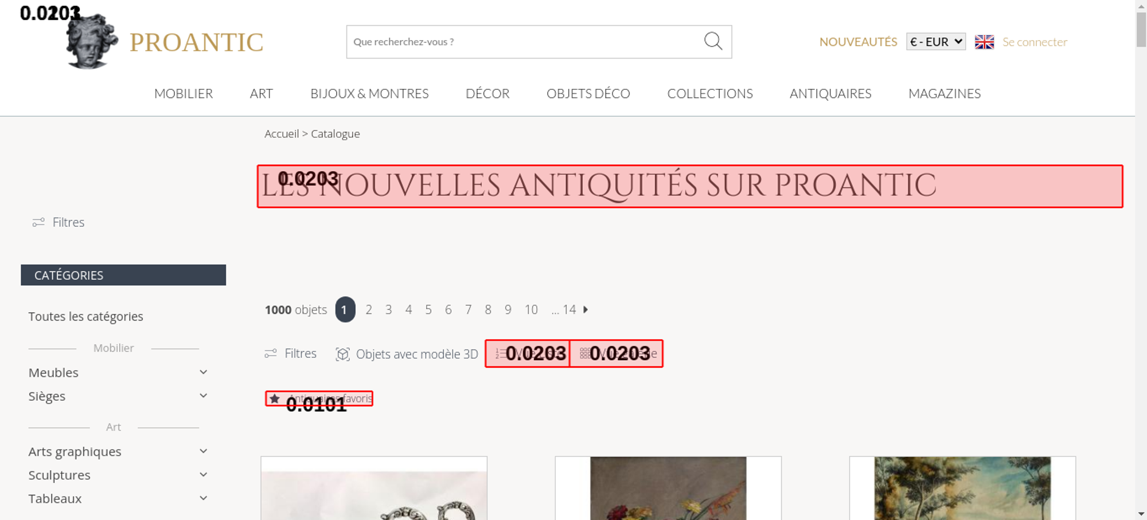Screen dimensions: 1147x520
Task: Click the page vertical scrollbar thumb
Action: click(1141, 29)
